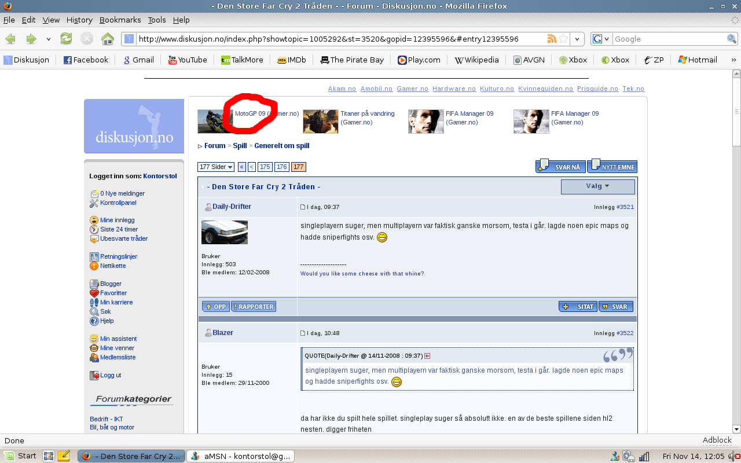The width and height of the screenshot is (741, 463).
Task: Open the Gmail bookmark
Action: (138, 60)
